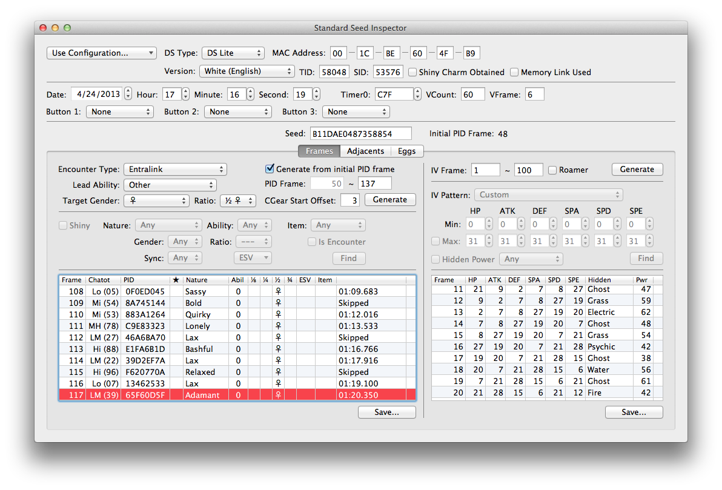This screenshot has width=722, height=490.
Task: Click the Pwr column header
Action: (x=642, y=280)
